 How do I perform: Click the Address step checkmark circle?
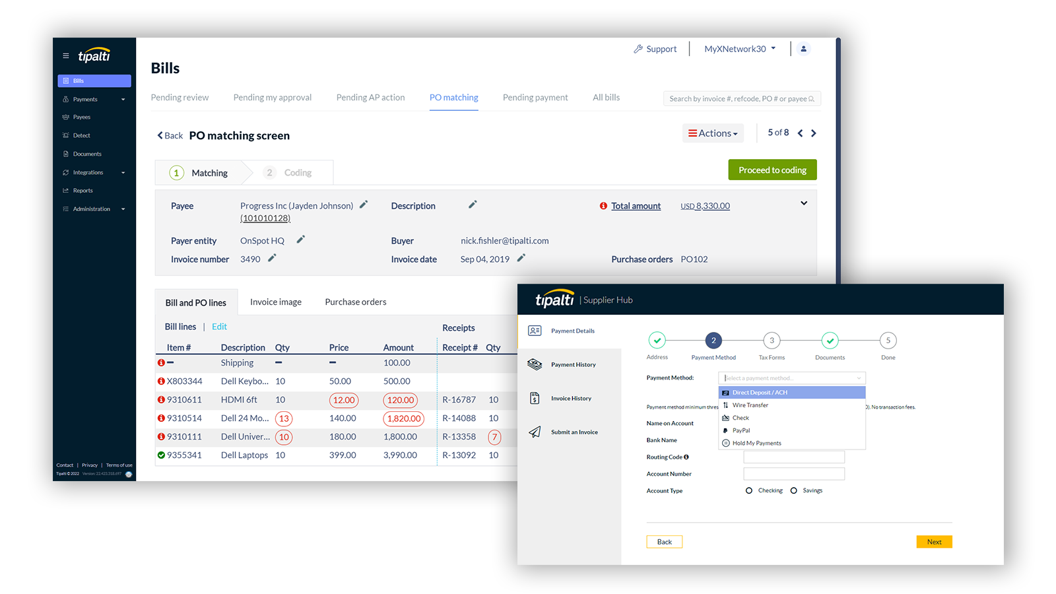657,341
